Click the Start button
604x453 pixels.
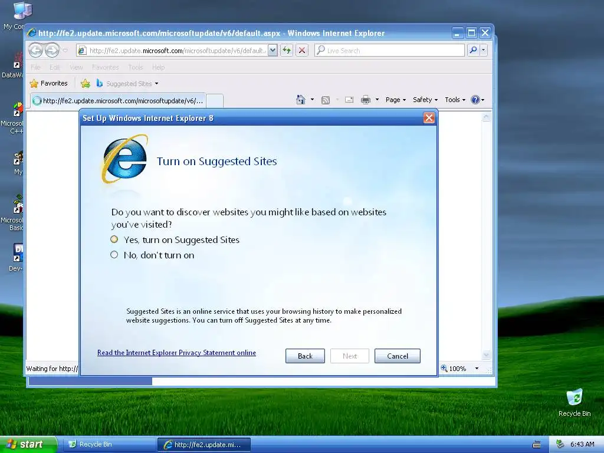[x=28, y=444]
